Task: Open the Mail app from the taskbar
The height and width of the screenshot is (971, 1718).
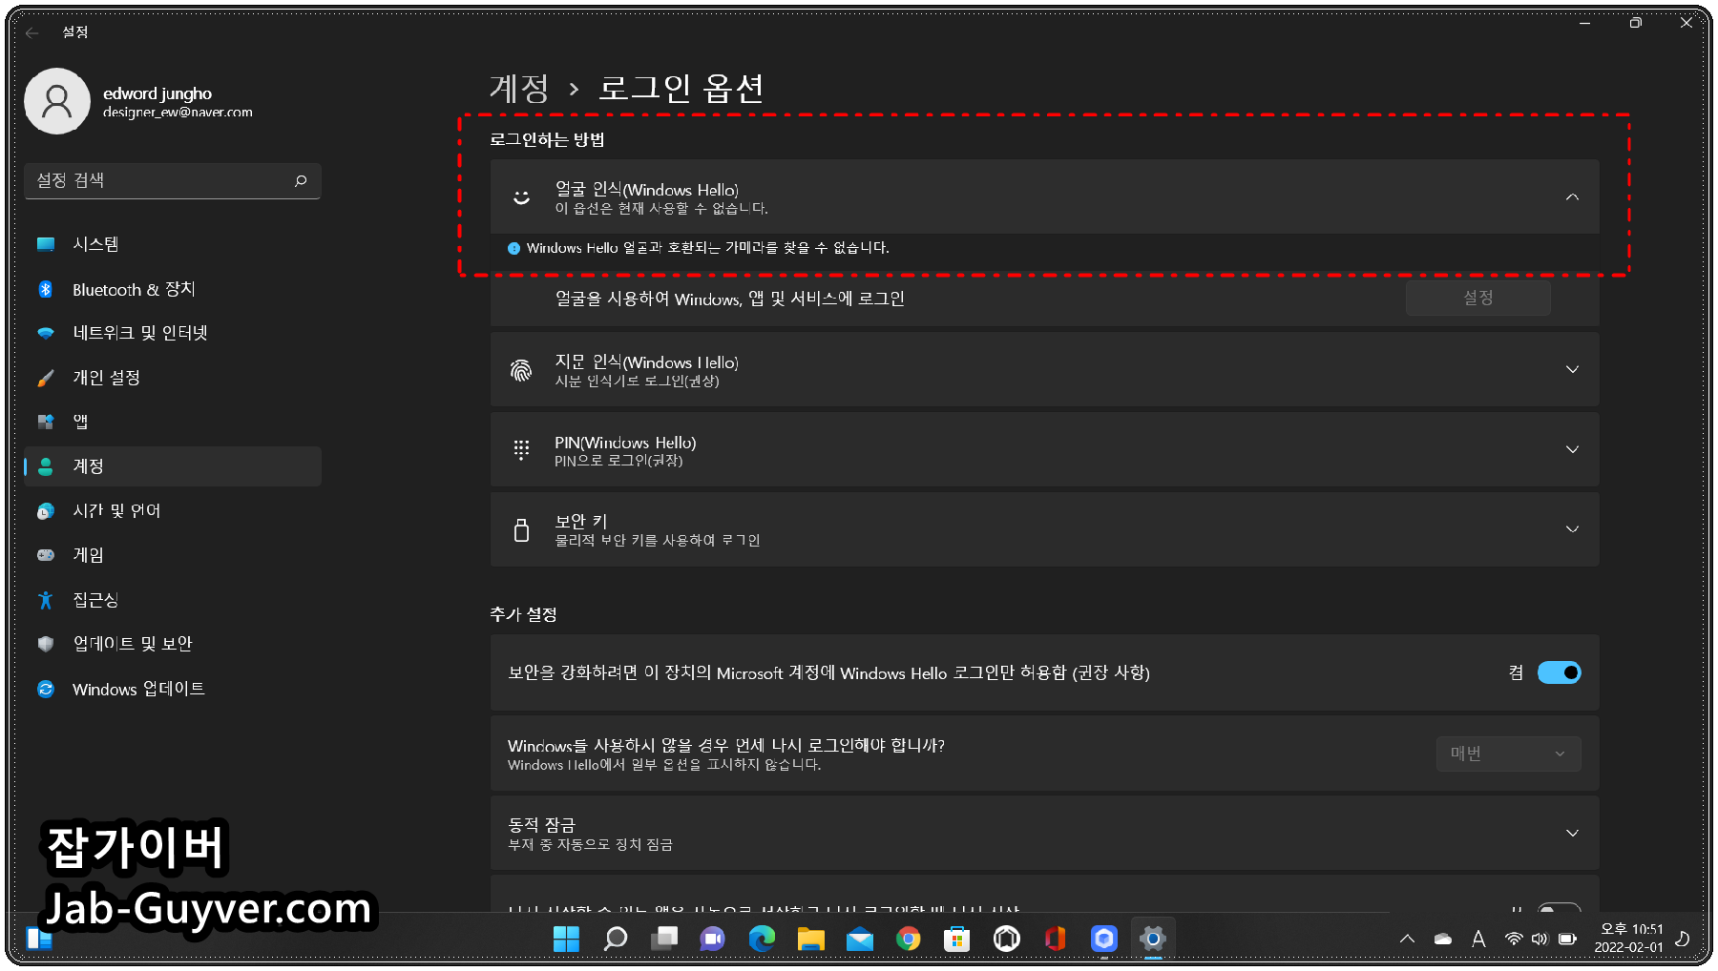Action: 860,939
